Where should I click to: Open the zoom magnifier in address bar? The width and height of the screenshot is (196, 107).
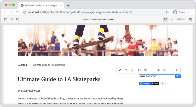pyautogui.click(x=167, y=12)
